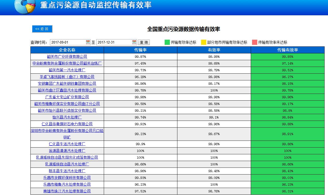Open 中金岭南有色金属股份有限公司韶关冶炼厂 link
328x195 pixels.
pyautogui.click(x=67, y=63)
